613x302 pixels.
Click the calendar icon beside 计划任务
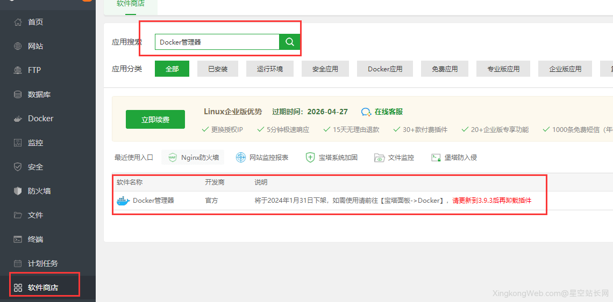[18, 263]
